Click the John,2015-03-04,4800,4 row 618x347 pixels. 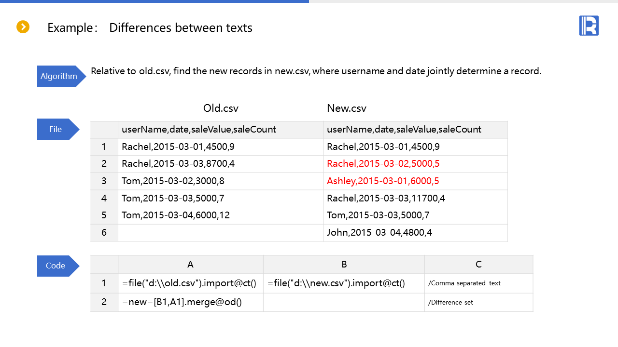pos(379,233)
